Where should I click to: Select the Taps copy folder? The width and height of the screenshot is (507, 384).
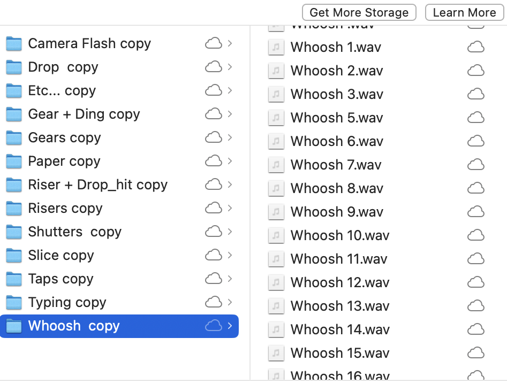pyautogui.click(x=119, y=279)
